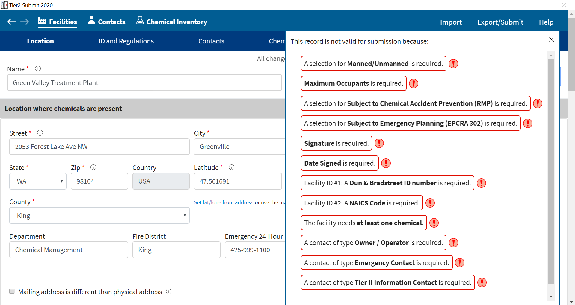Show info for the Zip field
575x305 pixels.
[x=93, y=167]
